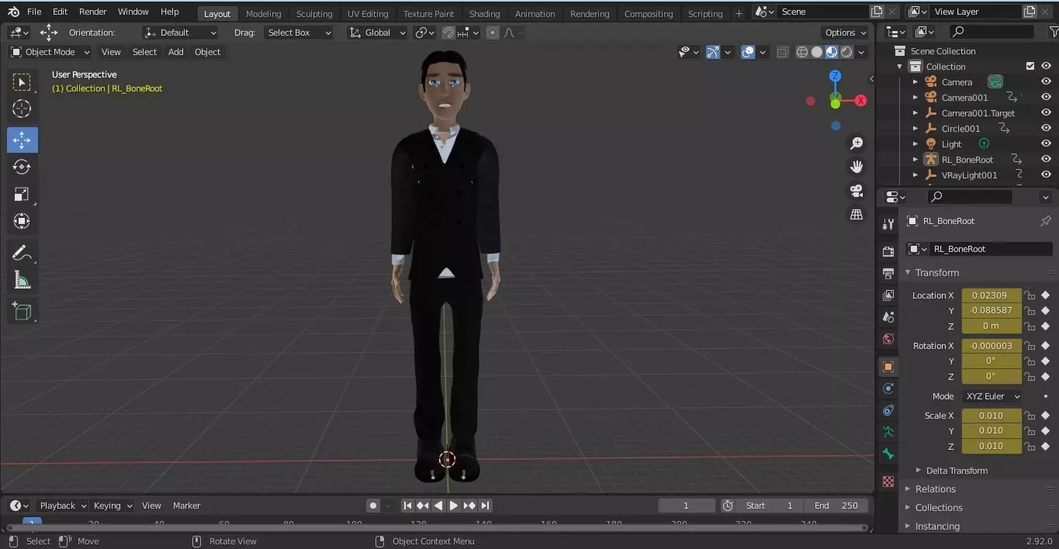The image size is (1059, 549).
Task: Click the blue Z axis gizmo
Action: tap(836, 76)
